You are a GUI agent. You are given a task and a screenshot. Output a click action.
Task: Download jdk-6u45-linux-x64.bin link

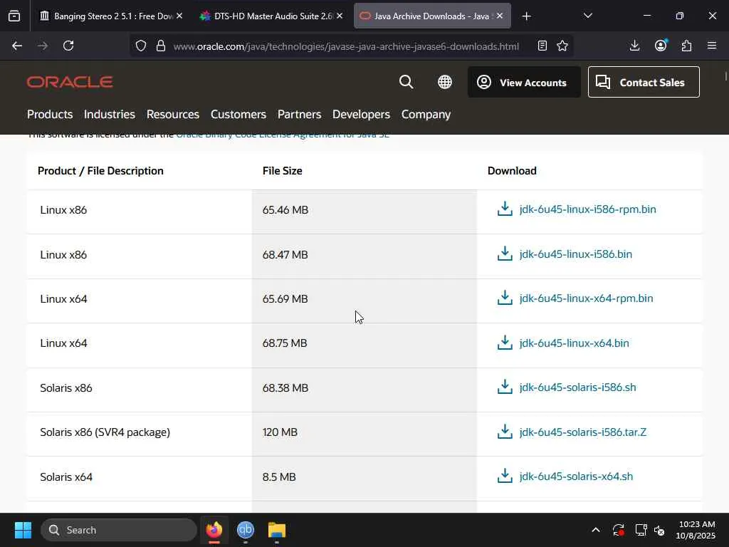pyautogui.click(x=575, y=343)
